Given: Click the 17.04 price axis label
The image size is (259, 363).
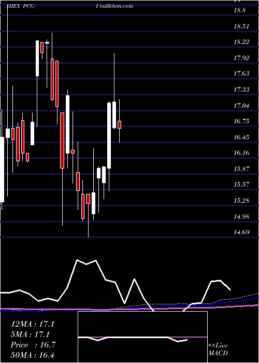Looking at the screenshot, I should tap(241, 106).
